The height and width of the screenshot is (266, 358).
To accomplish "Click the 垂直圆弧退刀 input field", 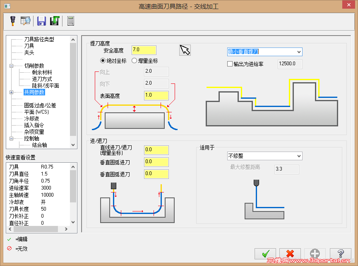I will [x=156, y=174].
